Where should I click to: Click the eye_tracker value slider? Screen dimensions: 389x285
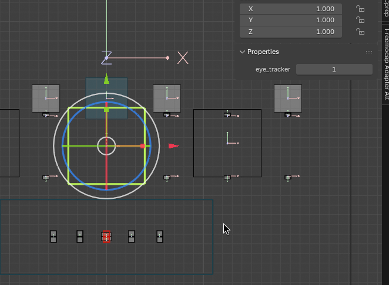[x=334, y=69]
